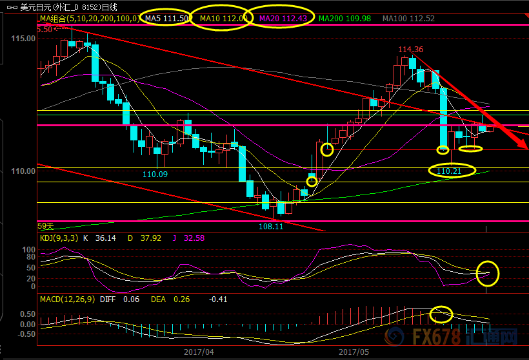529x360 pixels.
Task: Click the 美元日元 日线 chart title
Action: click(x=68, y=7)
